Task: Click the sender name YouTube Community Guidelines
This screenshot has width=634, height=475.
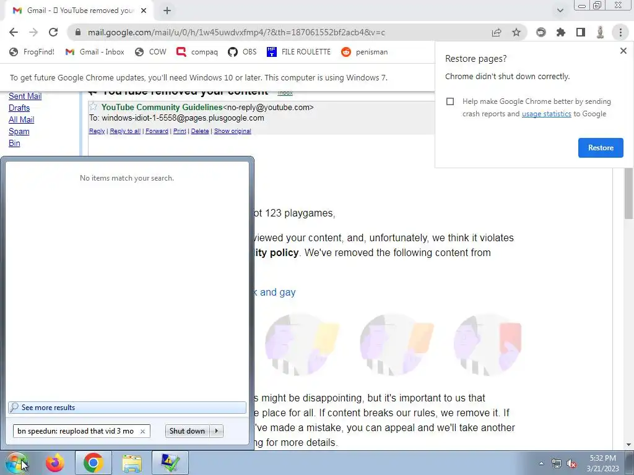Action: tap(162, 107)
